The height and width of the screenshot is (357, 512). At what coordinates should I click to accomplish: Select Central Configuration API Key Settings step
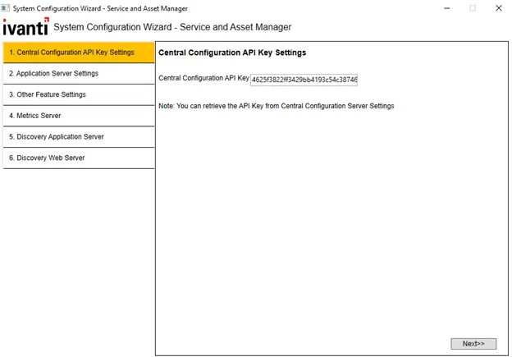coord(79,53)
